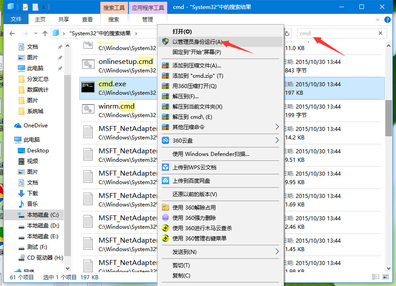
Task: Choose 使用 Windows Defender扫描
Action: pyautogui.click(x=210, y=154)
